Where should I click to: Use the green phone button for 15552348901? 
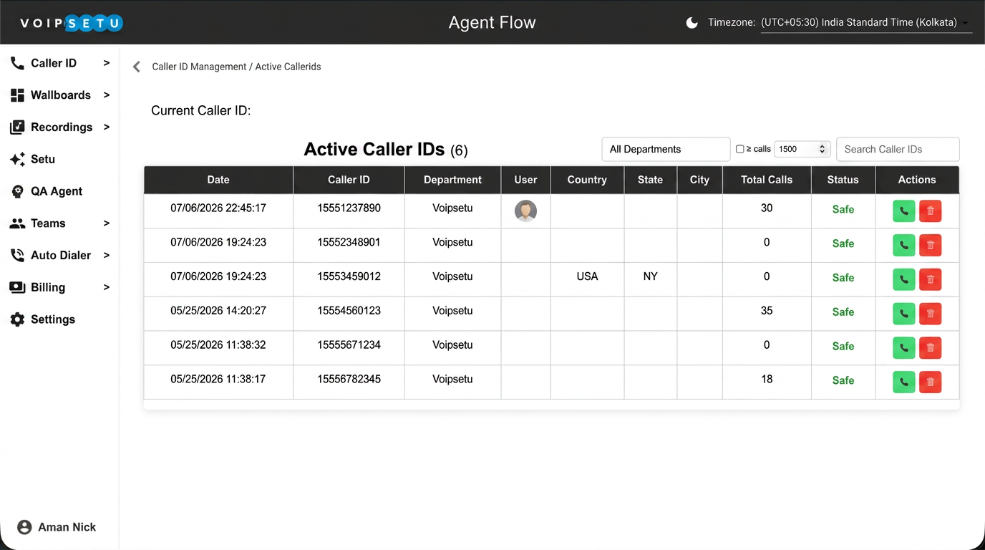(x=904, y=245)
